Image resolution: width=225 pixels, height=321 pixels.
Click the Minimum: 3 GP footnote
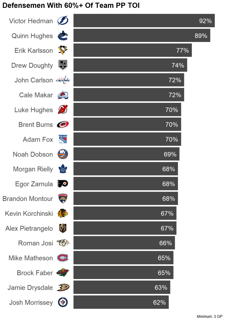coord(209,317)
